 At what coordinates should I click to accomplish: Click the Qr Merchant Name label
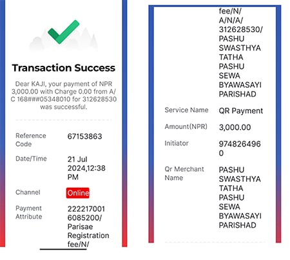click(184, 174)
